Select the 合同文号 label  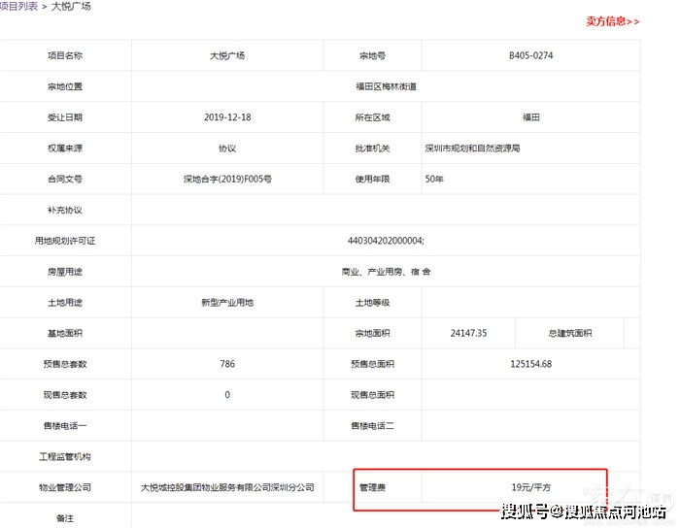click(65, 179)
